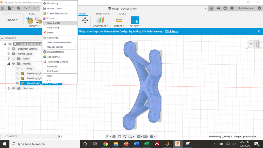
Task: Undo the last action
Action: pyautogui.click(x=25, y=8)
